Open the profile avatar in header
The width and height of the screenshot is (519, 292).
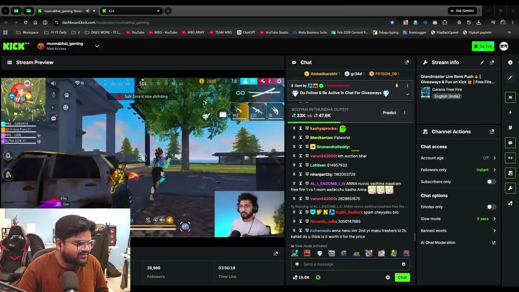point(504,46)
